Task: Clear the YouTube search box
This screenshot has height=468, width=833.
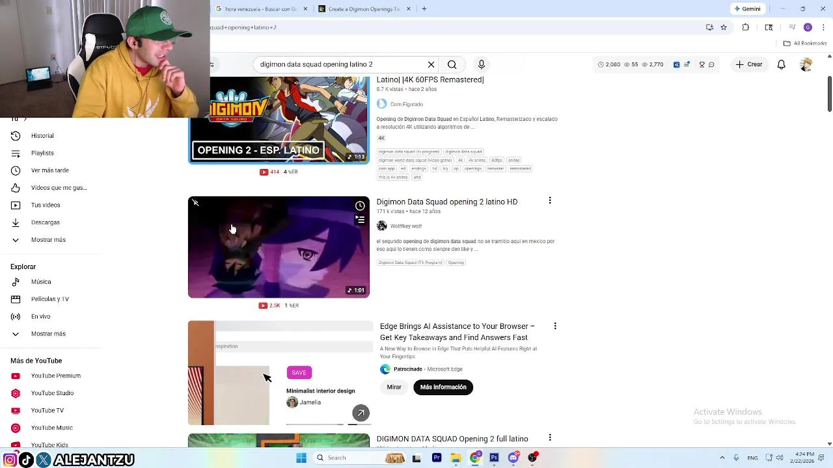Action: tap(431, 64)
